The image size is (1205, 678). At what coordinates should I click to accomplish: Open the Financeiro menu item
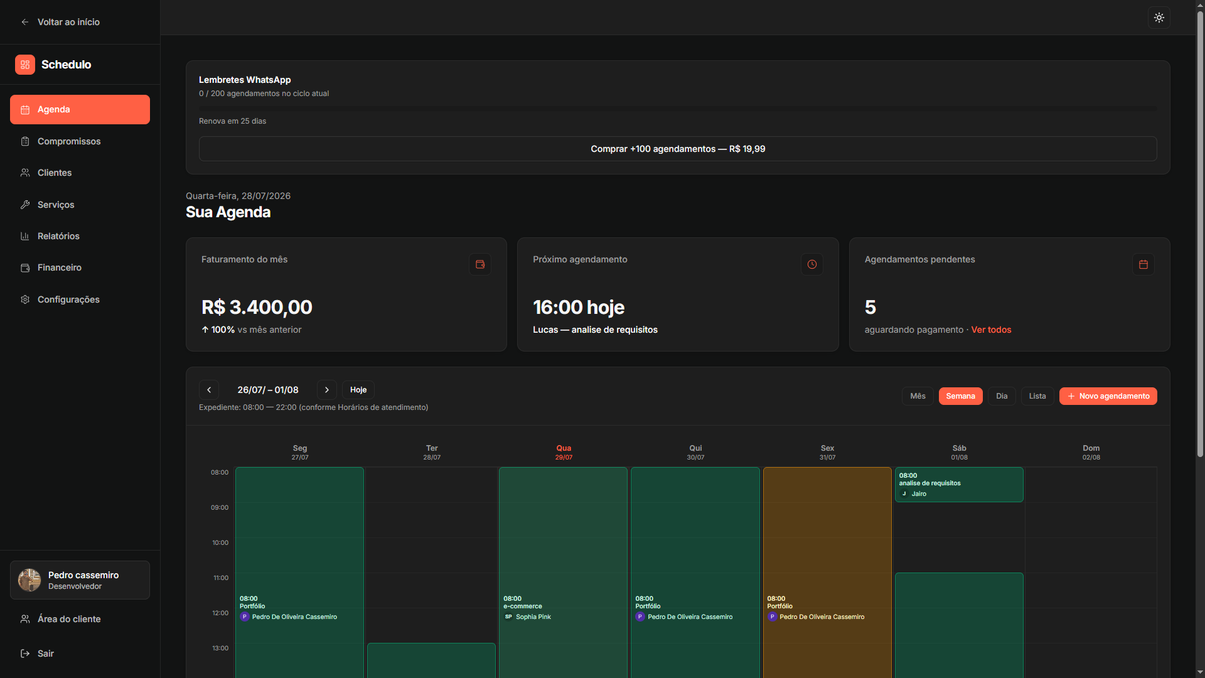[80, 268]
